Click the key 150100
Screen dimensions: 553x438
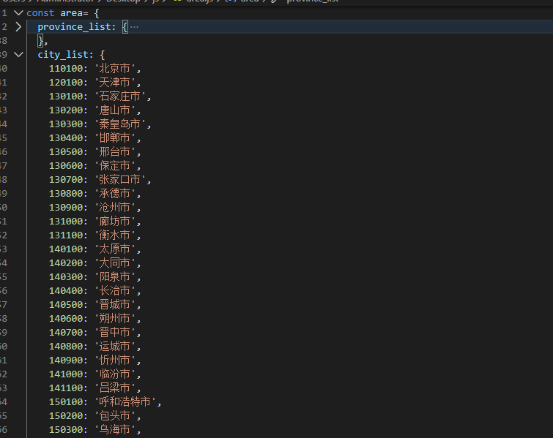pyautogui.click(x=66, y=402)
